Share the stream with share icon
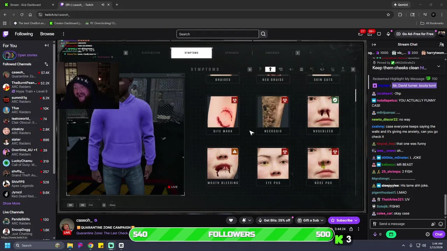This screenshot has height=251, width=447. click(351, 229)
